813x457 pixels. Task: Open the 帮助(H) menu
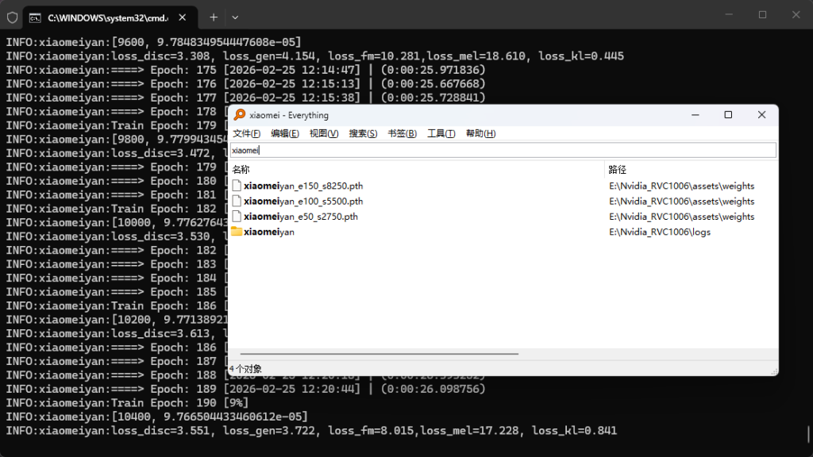480,133
